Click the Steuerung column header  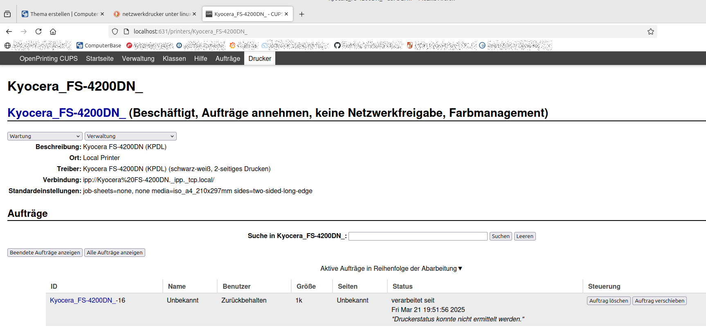[x=604, y=286]
